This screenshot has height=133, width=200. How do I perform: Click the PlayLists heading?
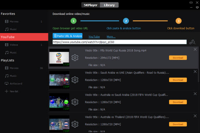7,60
